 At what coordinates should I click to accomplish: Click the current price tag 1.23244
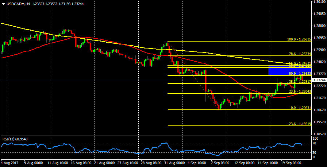(x=319, y=80)
